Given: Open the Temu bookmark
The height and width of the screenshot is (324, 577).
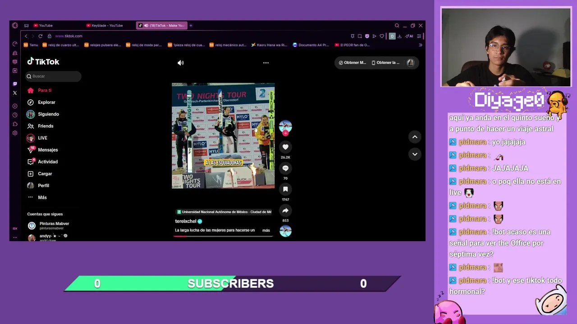Looking at the screenshot, I should pyautogui.click(x=31, y=45).
